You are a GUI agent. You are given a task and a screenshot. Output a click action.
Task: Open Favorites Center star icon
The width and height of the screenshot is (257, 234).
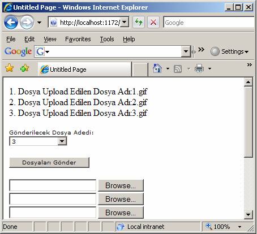click(x=10, y=68)
